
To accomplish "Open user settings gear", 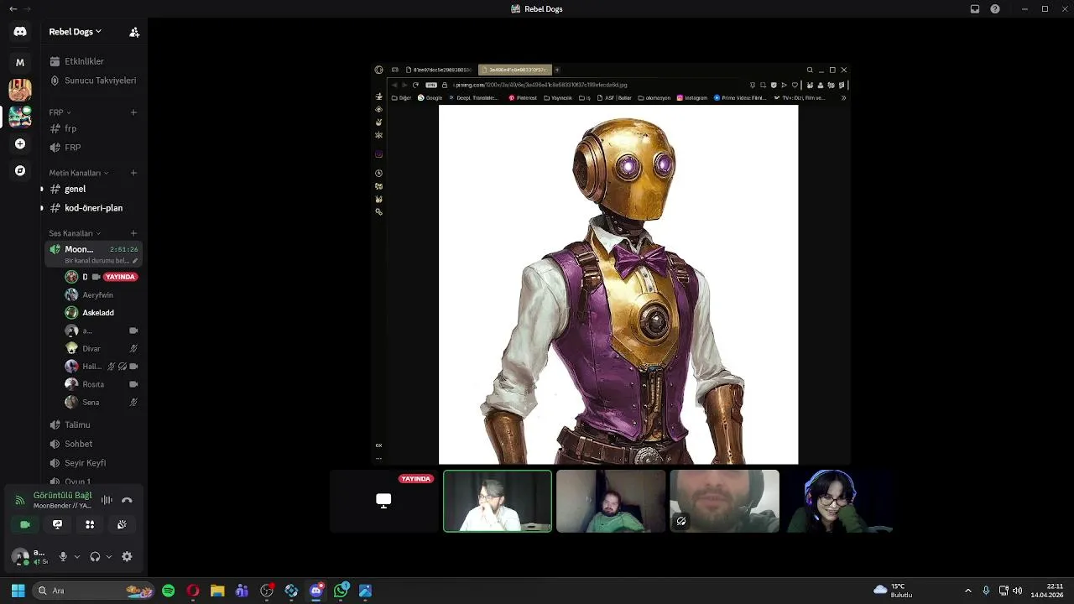I will 127,556.
